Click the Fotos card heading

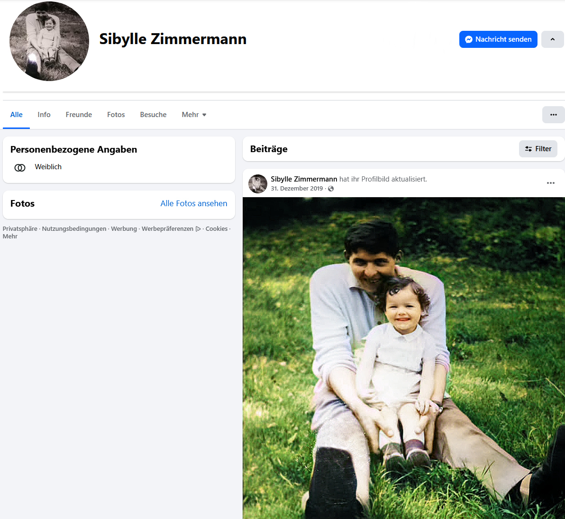pyautogui.click(x=22, y=203)
